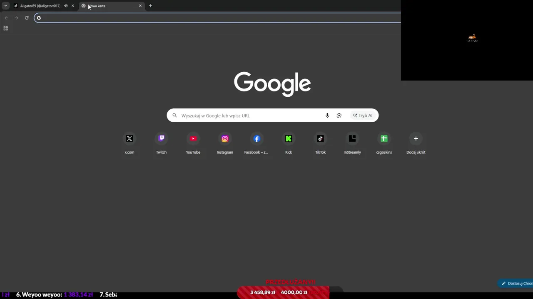The height and width of the screenshot is (299, 533).
Task: Reload the page with refresh icon
Action: (x=27, y=18)
